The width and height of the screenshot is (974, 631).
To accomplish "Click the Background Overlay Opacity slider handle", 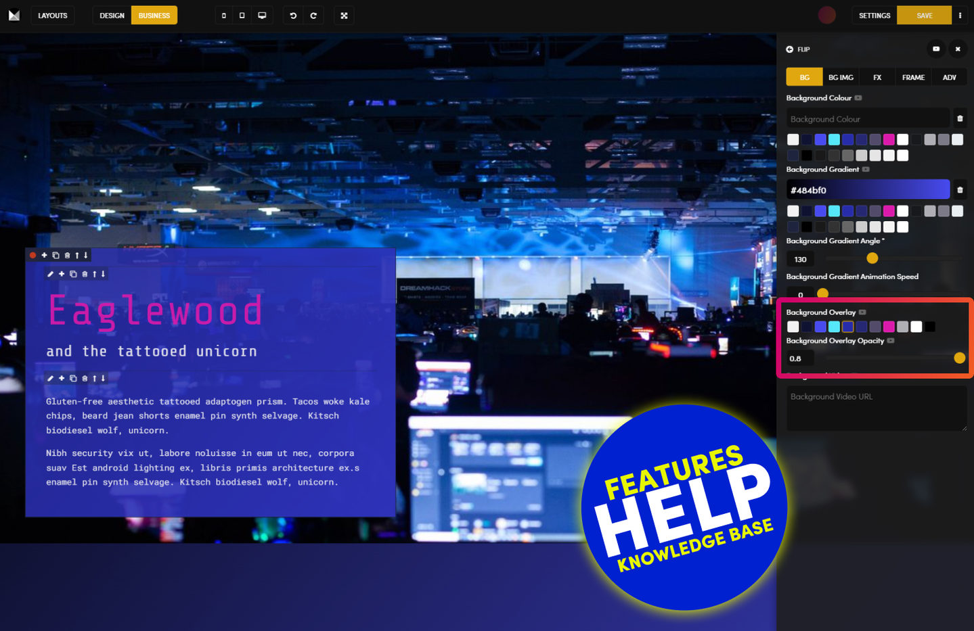I will click(x=959, y=358).
